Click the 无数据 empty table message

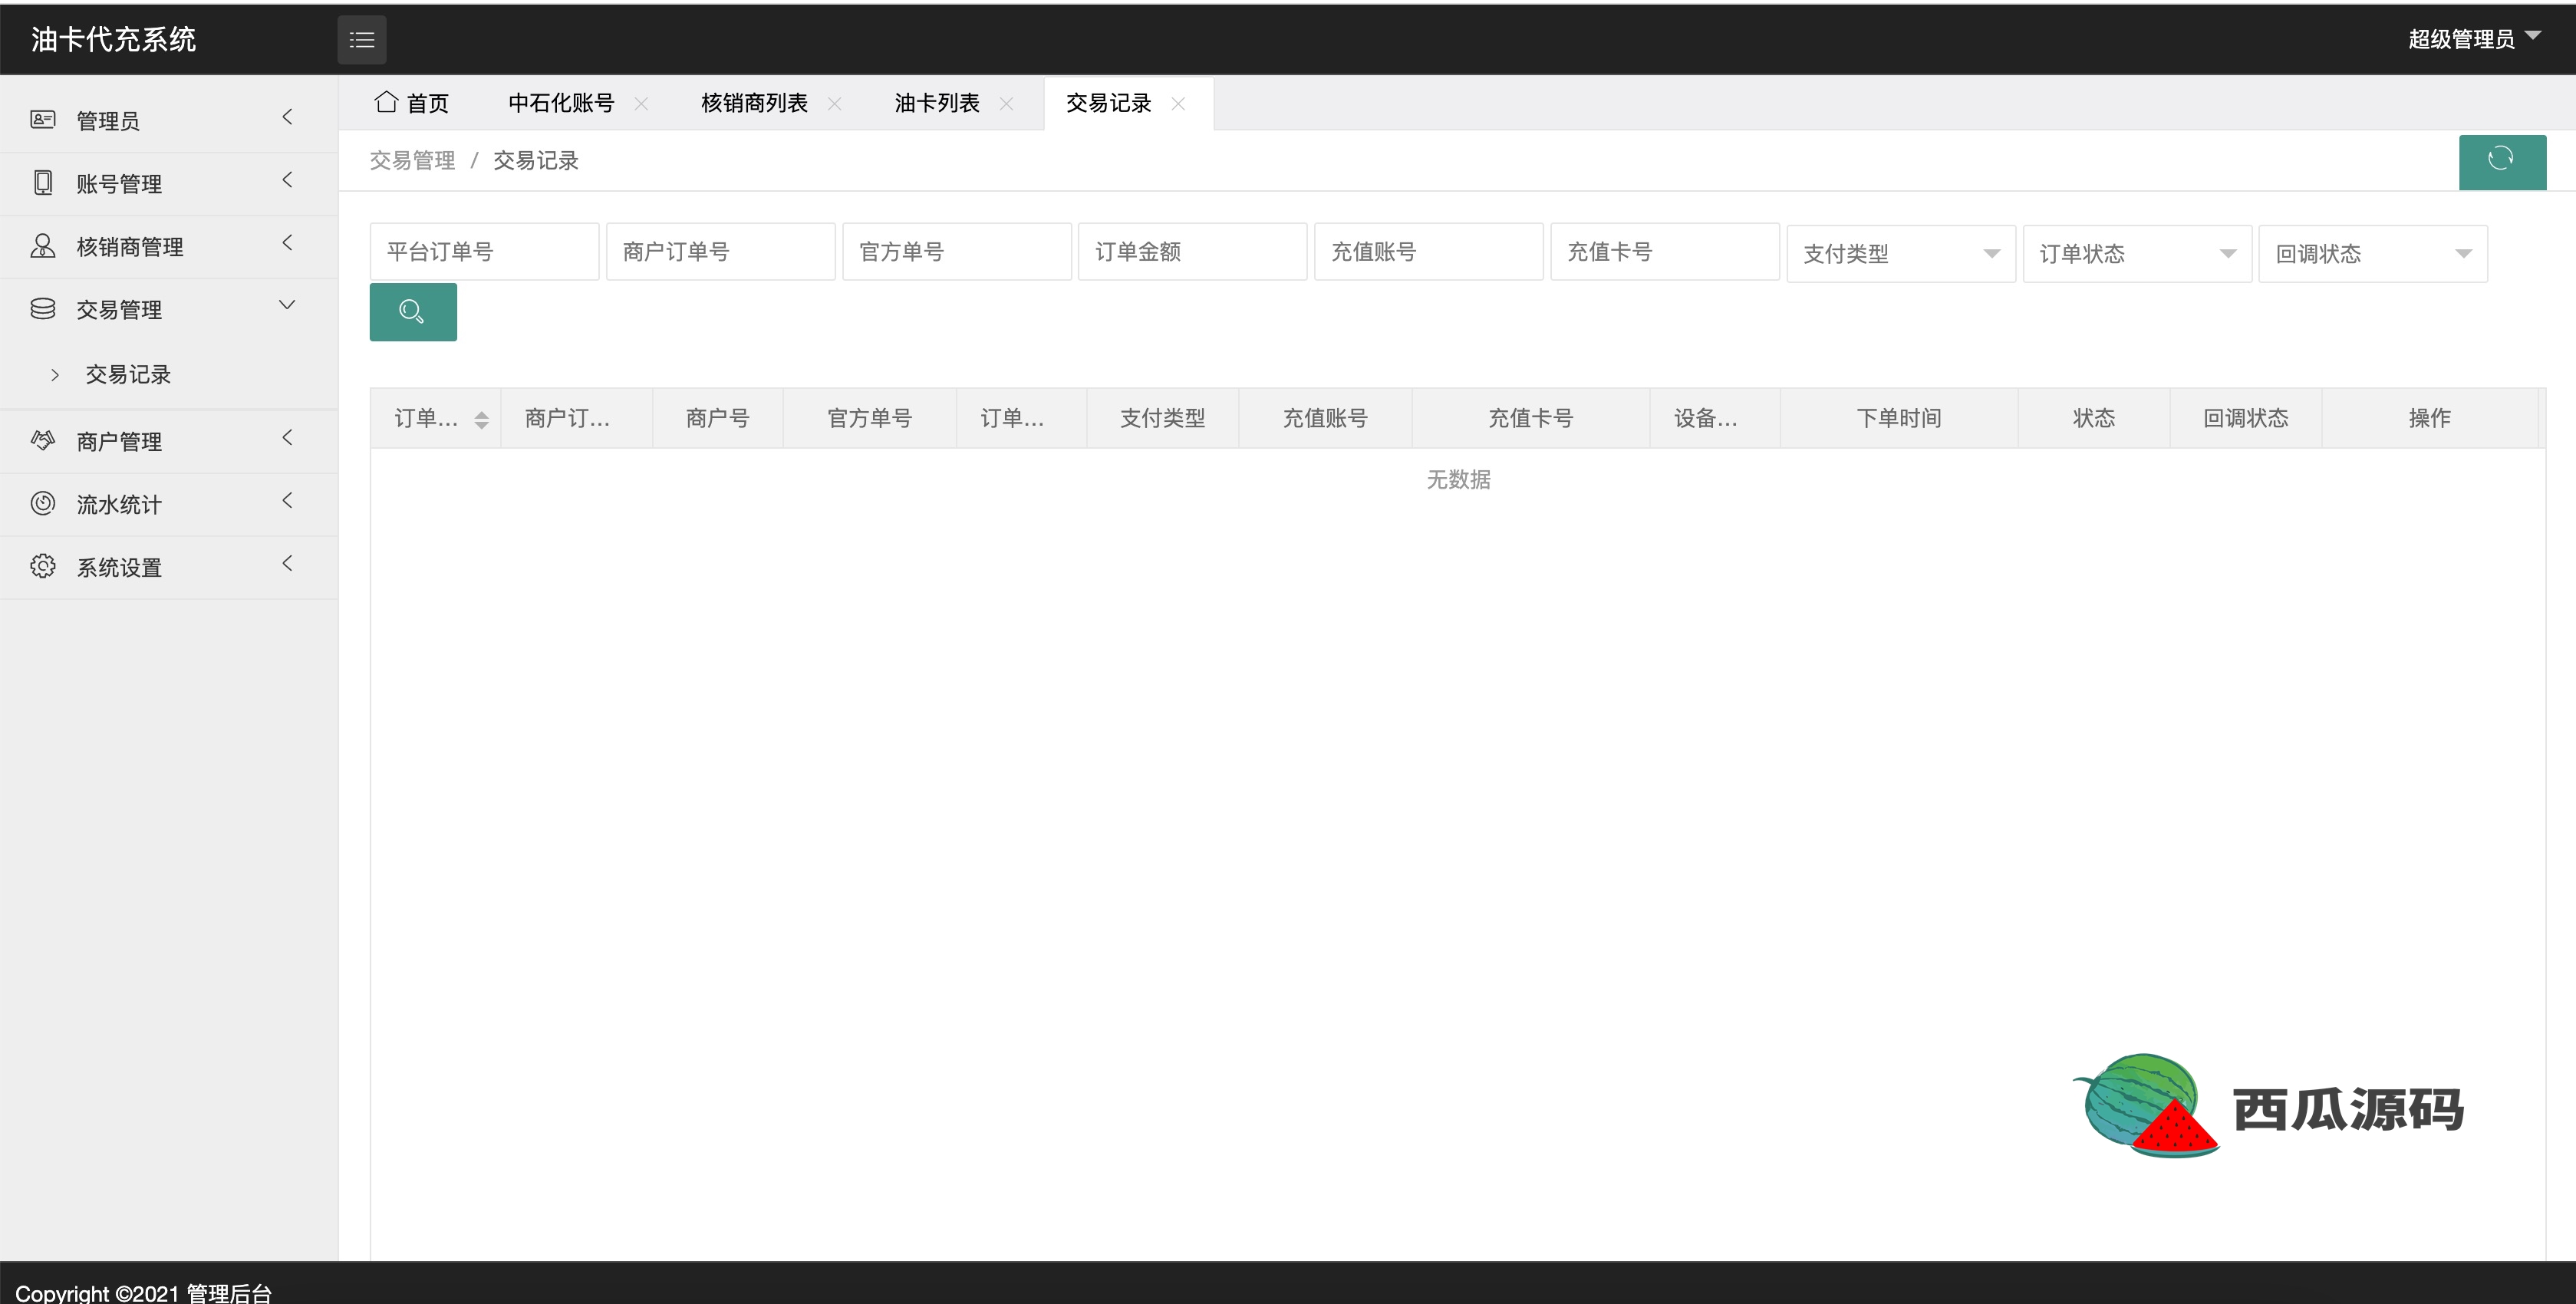(x=1458, y=479)
